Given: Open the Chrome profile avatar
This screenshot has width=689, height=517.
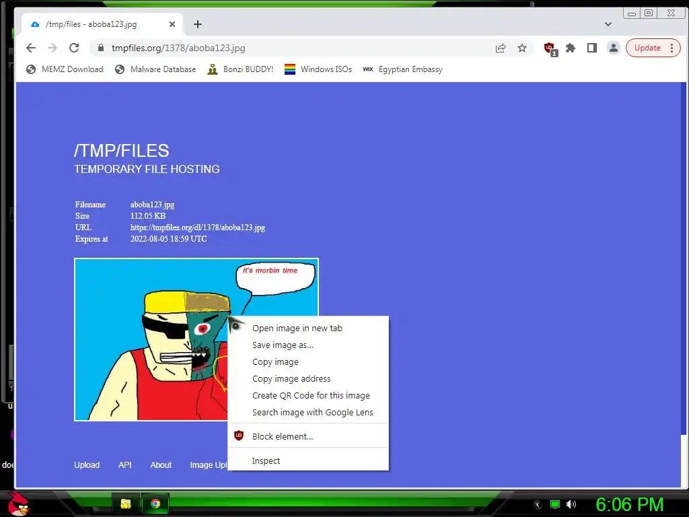Looking at the screenshot, I should [x=614, y=48].
